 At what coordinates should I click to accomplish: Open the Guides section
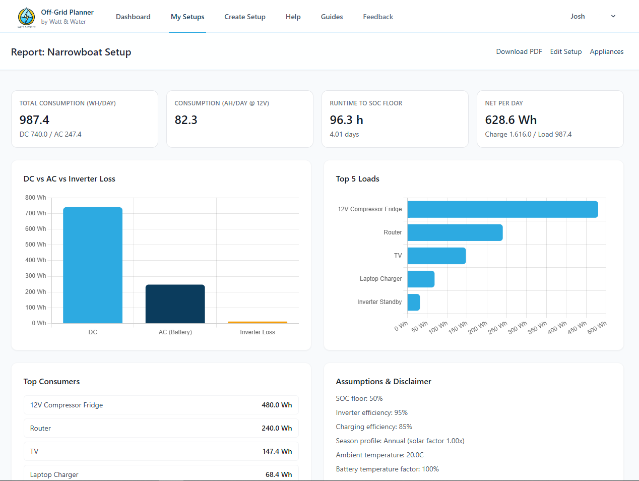click(332, 17)
